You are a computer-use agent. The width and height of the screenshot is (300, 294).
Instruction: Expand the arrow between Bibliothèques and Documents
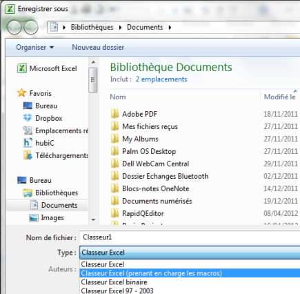[x=121, y=28]
